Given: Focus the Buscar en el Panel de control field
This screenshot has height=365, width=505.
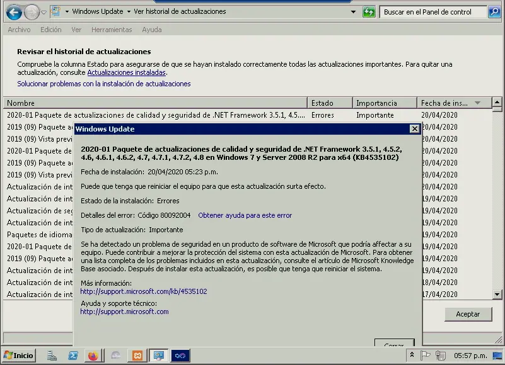Looking at the screenshot, I should coord(433,12).
